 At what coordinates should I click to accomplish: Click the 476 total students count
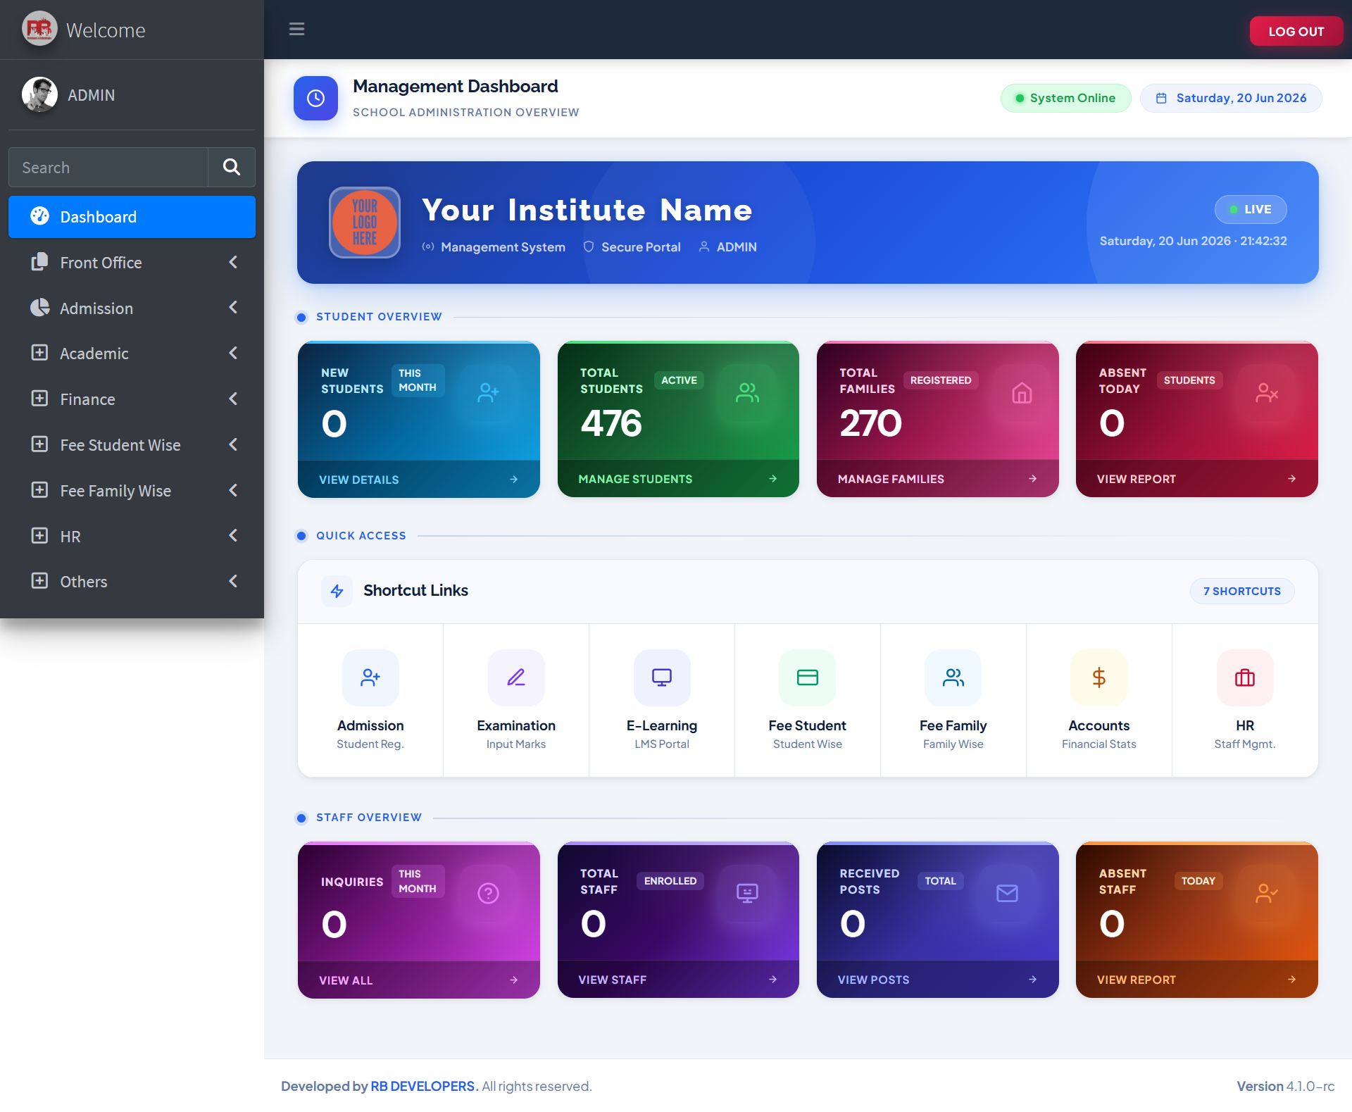pyautogui.click(x=611, y=423)
